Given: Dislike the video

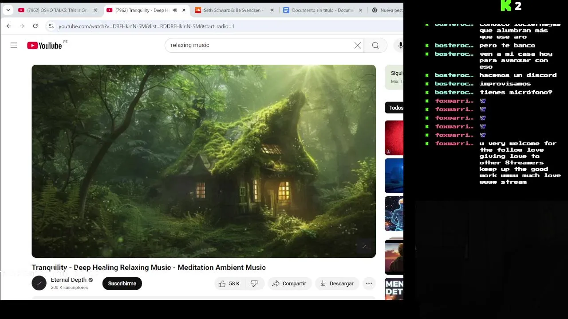Looking at the screenshot, I should (x=254, y=284).
